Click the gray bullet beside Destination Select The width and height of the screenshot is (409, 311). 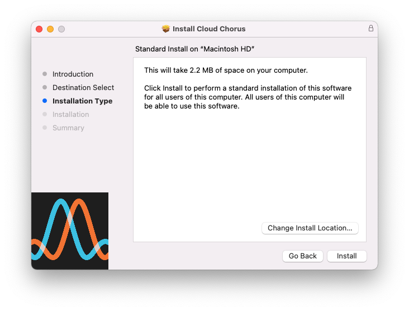(x=45, y=88)
